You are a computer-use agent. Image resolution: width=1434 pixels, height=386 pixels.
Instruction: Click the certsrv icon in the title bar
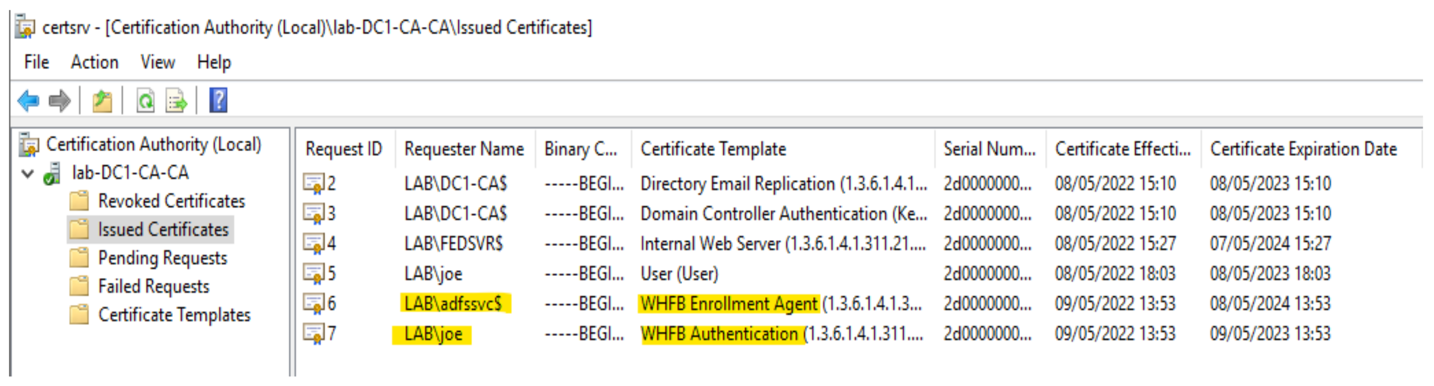(25, 25)
